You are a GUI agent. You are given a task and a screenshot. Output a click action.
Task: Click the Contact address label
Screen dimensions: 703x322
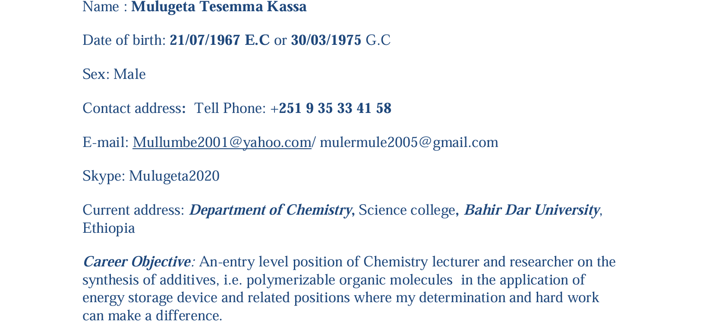click(x=132, y=109)
